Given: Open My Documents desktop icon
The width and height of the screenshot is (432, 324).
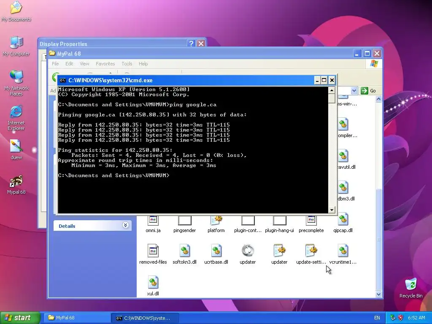Looking at the screenshot, I should [x=16, y=11].
